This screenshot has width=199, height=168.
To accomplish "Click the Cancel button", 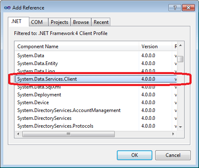I will point(173,155).
